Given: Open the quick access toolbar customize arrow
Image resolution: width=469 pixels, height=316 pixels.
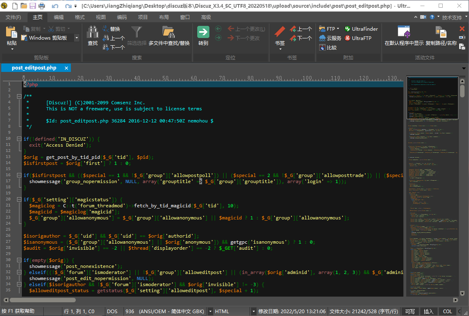Looking at the screenshot, I should pos(76,6).
